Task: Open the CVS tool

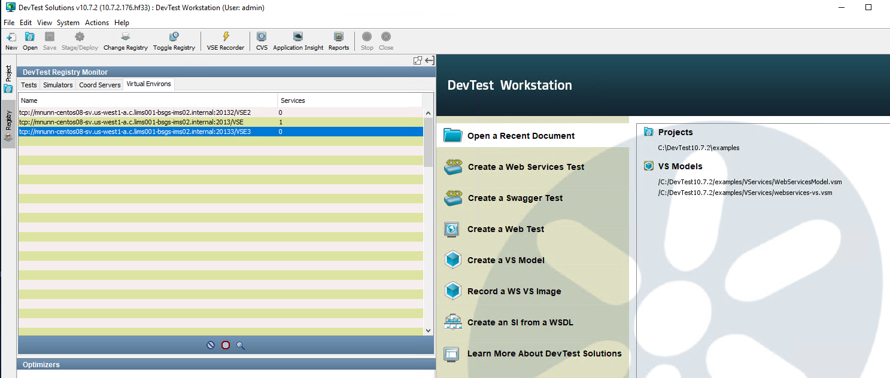Action: coord(262,41)
